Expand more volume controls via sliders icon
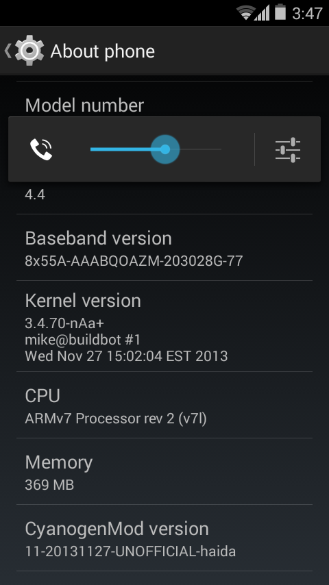The height and width of the screenshot is (585, 329). point(288,149)
